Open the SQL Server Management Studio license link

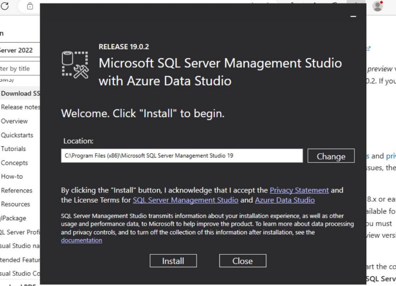click(186, 200)
